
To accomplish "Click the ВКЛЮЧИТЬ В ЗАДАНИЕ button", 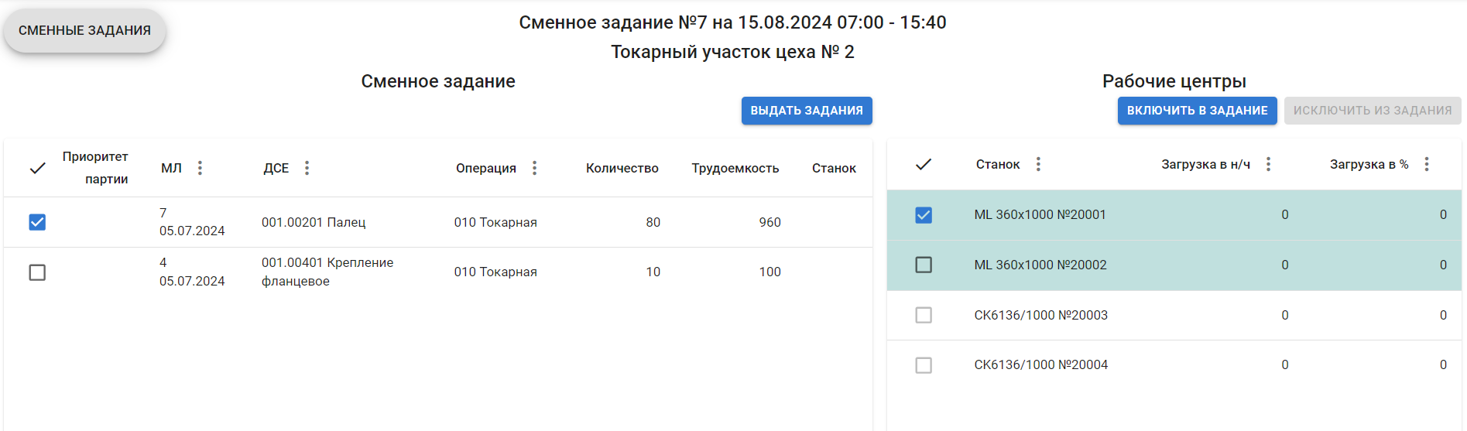I will point(1197,111).
